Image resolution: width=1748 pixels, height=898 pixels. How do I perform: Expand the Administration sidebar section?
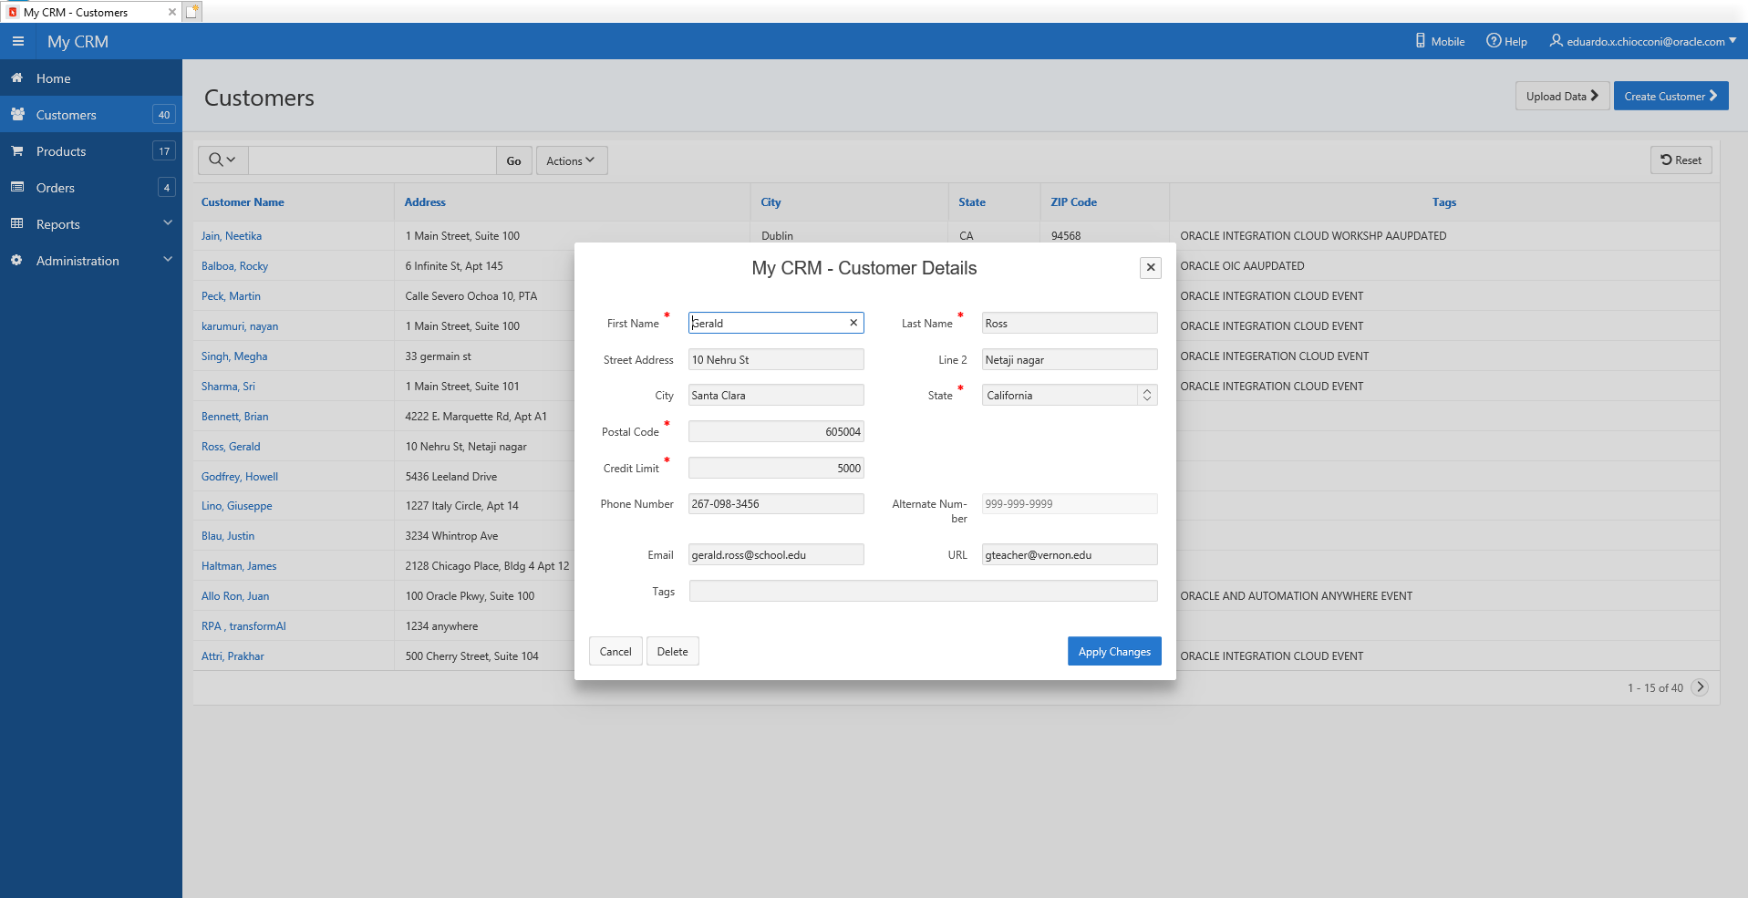167,260
